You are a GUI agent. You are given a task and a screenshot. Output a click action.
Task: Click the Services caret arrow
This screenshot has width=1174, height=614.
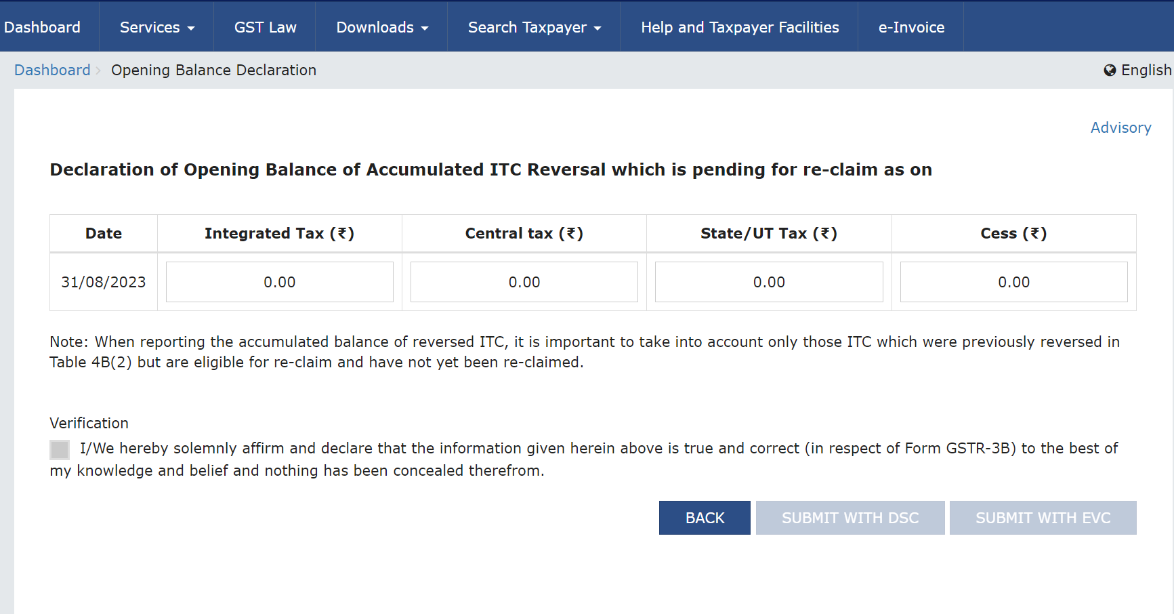click(191, 28)
